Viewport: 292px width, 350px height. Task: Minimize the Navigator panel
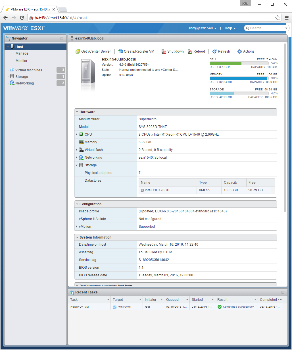62,38
